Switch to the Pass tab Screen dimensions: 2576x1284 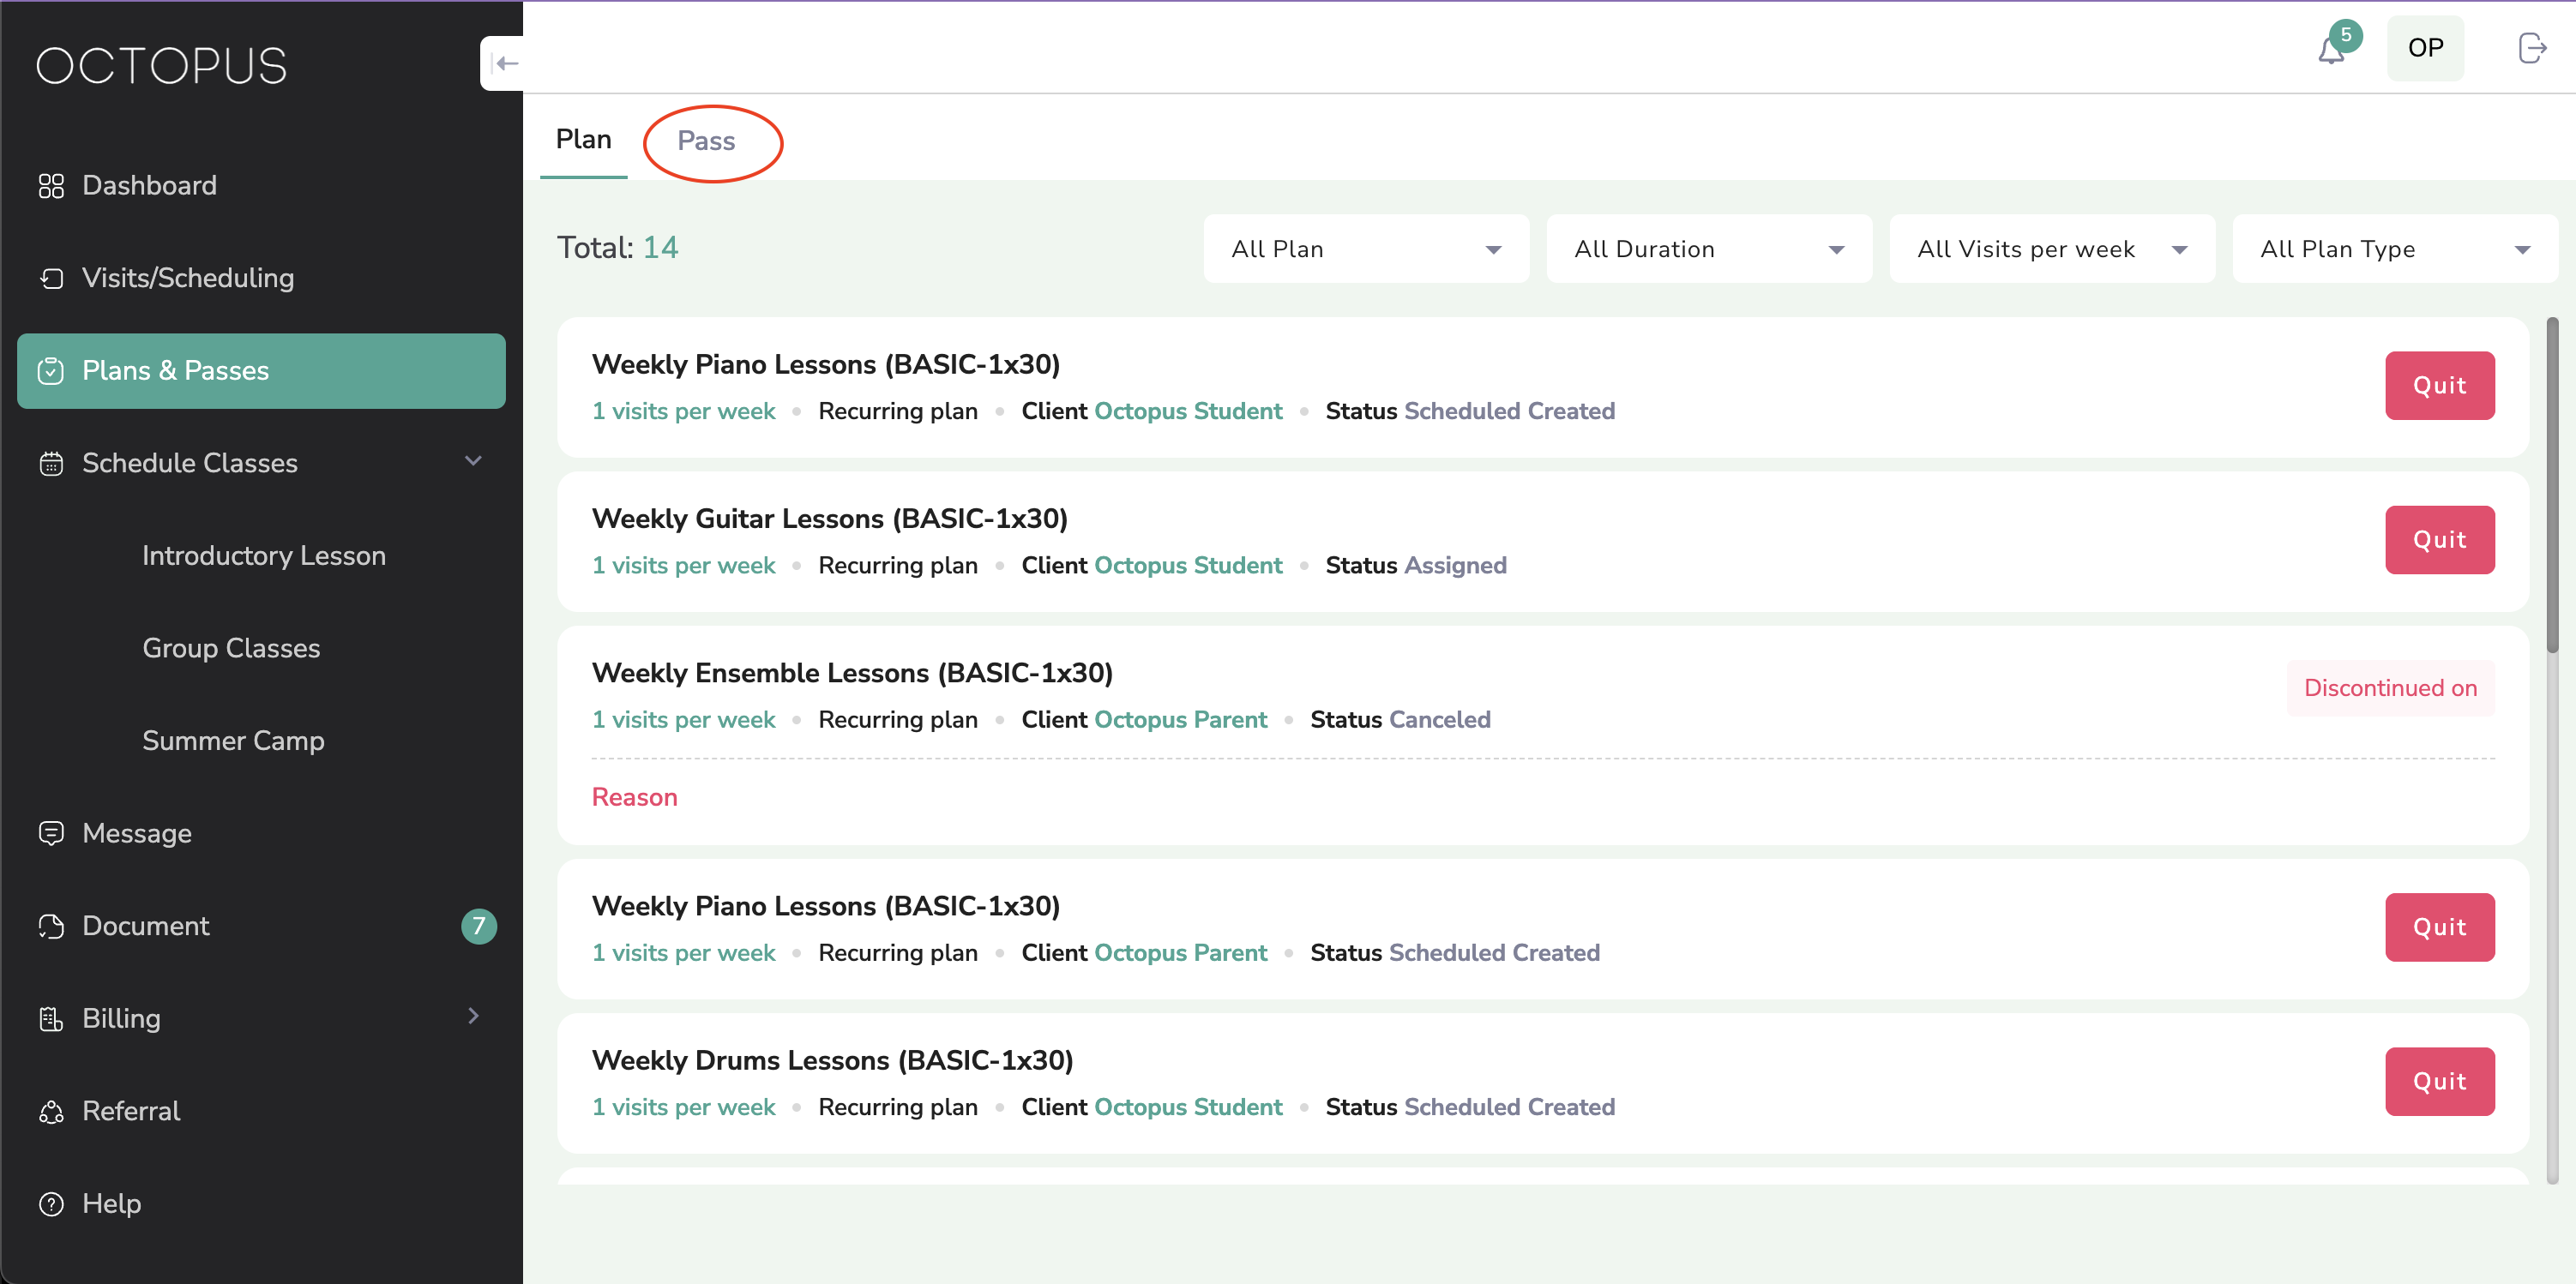(706, 141)
